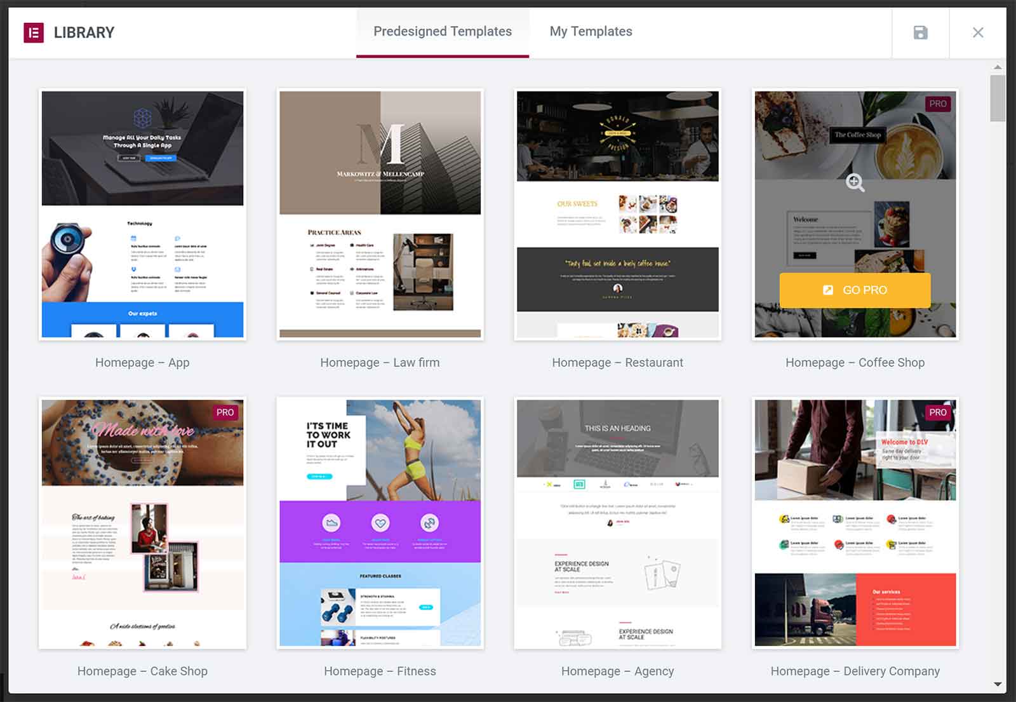Click the PRO badge on Delivery Company
Screen dimensions: 1016x702
pyautogui.click(x=938, y=412)
